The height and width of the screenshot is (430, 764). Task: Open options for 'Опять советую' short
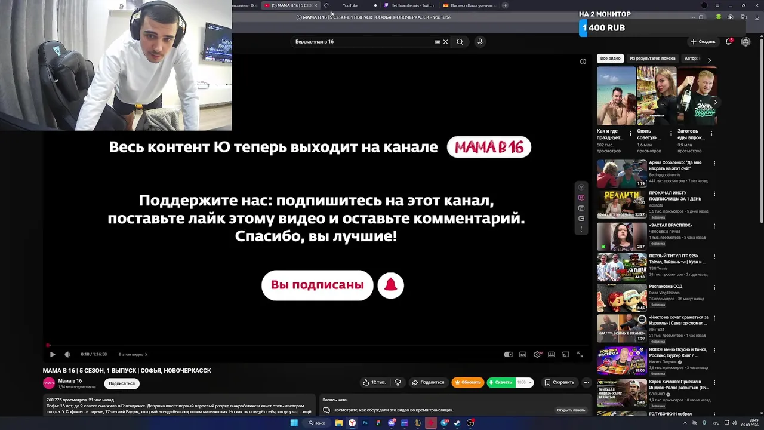tap(670, 133)
